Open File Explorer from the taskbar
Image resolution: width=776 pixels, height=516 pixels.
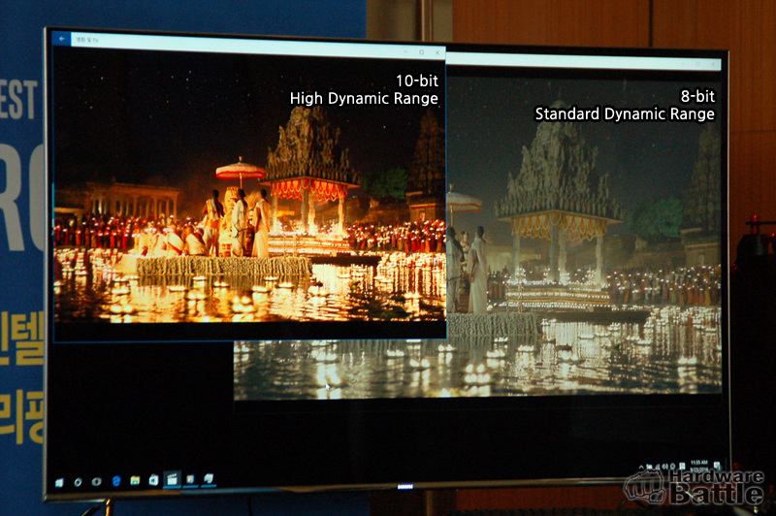135,480
